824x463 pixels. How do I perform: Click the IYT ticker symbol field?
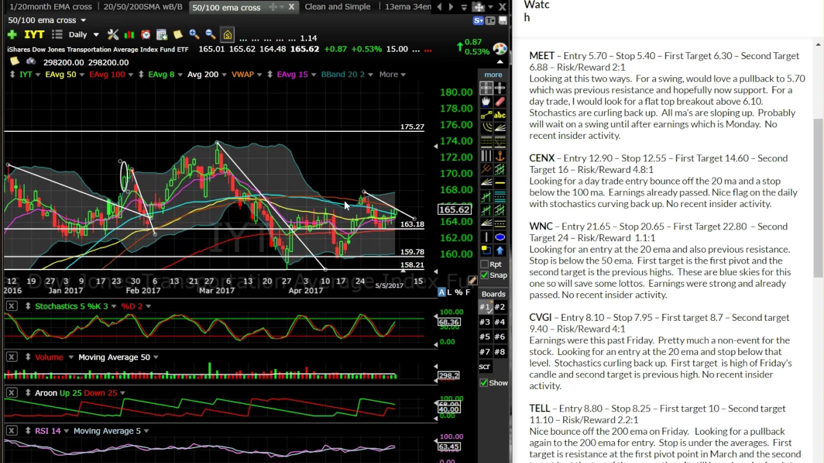[x=33, y=35]
